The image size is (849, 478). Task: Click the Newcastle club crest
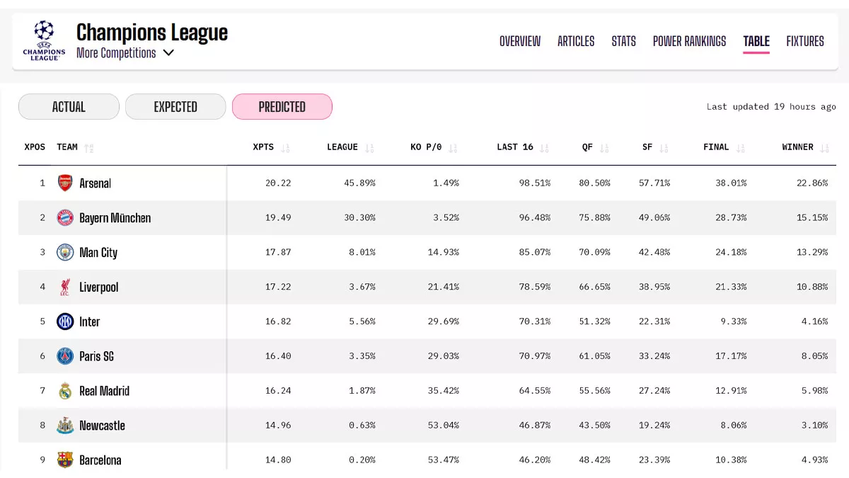tap(65, 426)
